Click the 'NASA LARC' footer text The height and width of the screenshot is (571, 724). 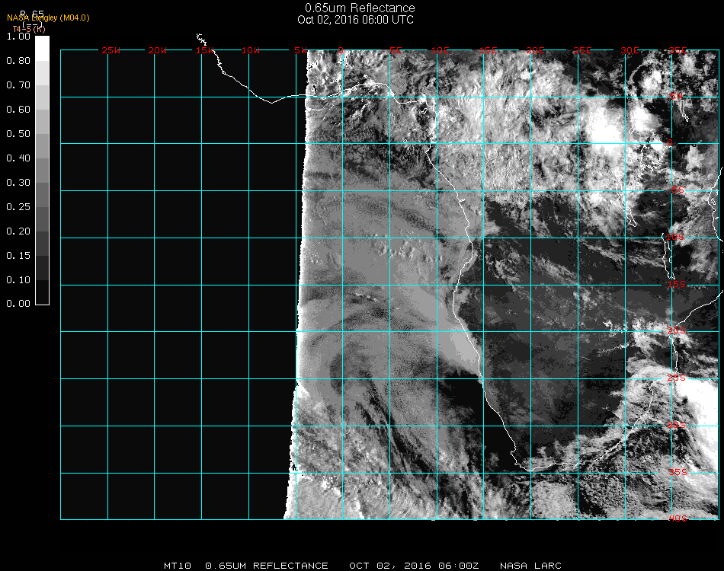(530, 566)
